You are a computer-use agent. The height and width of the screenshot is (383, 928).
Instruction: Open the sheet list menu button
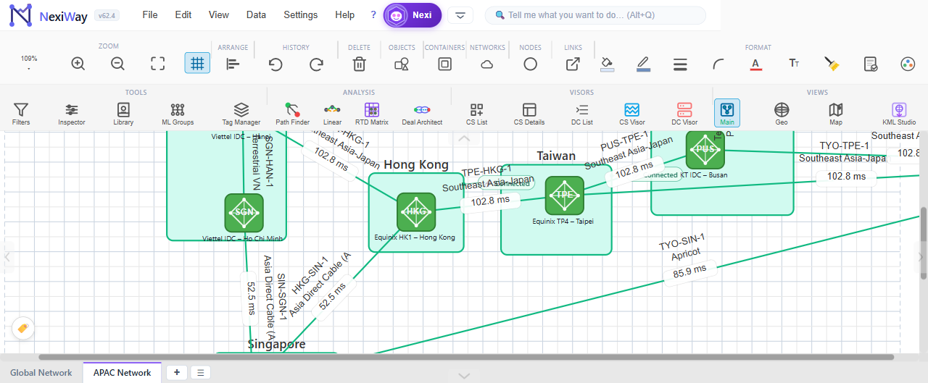click(x=201, y=373)
